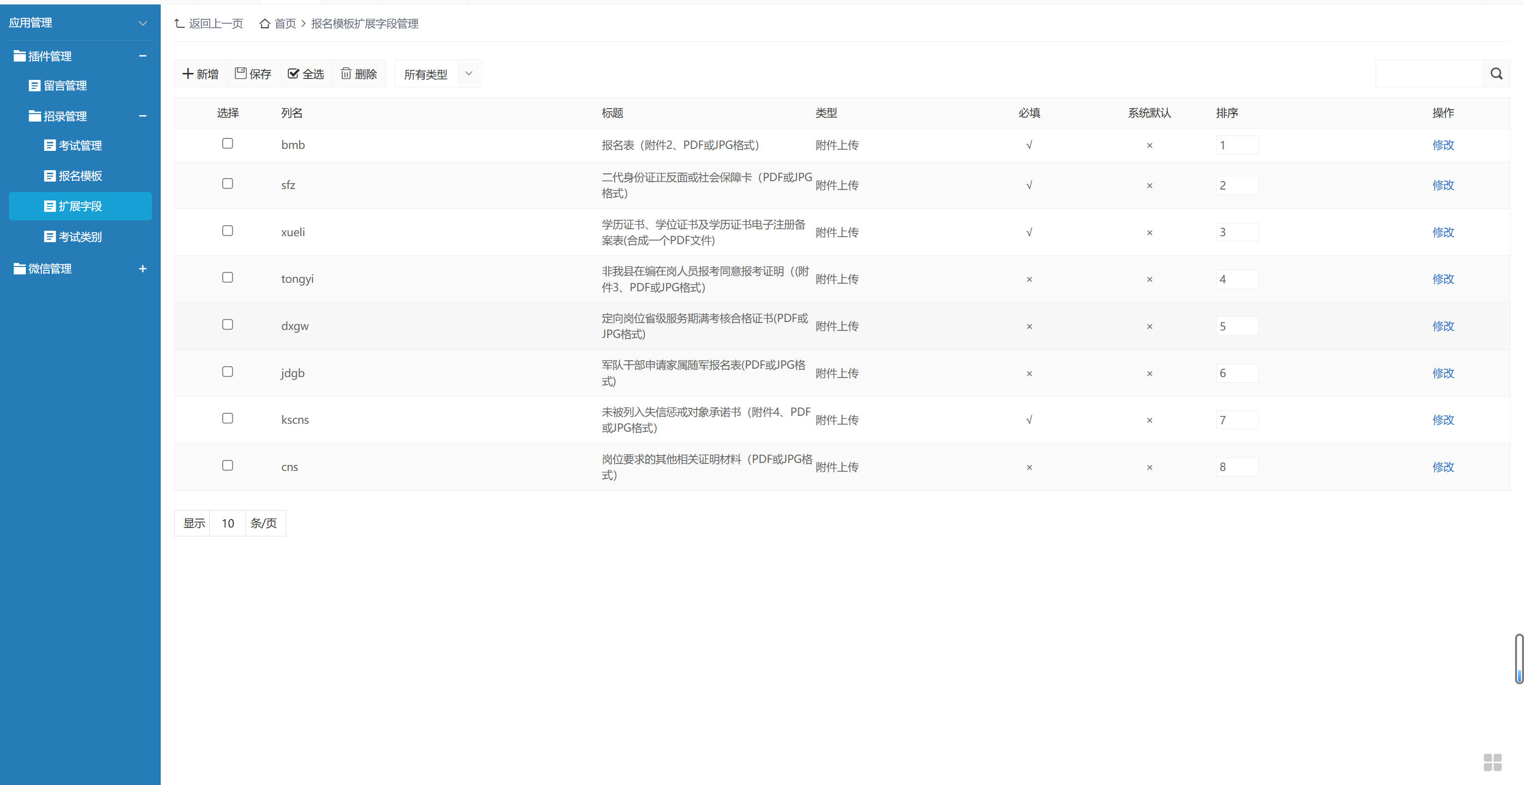1524x785 pixels.
Task: Click the column name cell tongyi
Action: pyautogui.click(x=297, y=279)
